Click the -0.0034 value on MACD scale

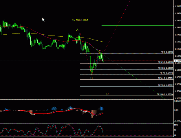(x=178, y=121)
